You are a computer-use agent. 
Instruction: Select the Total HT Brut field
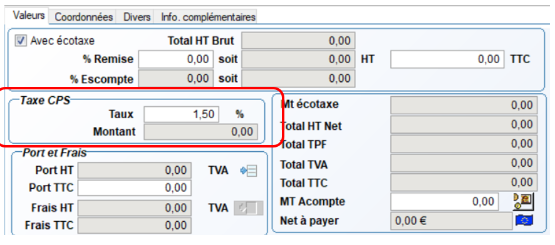[298, 41]
